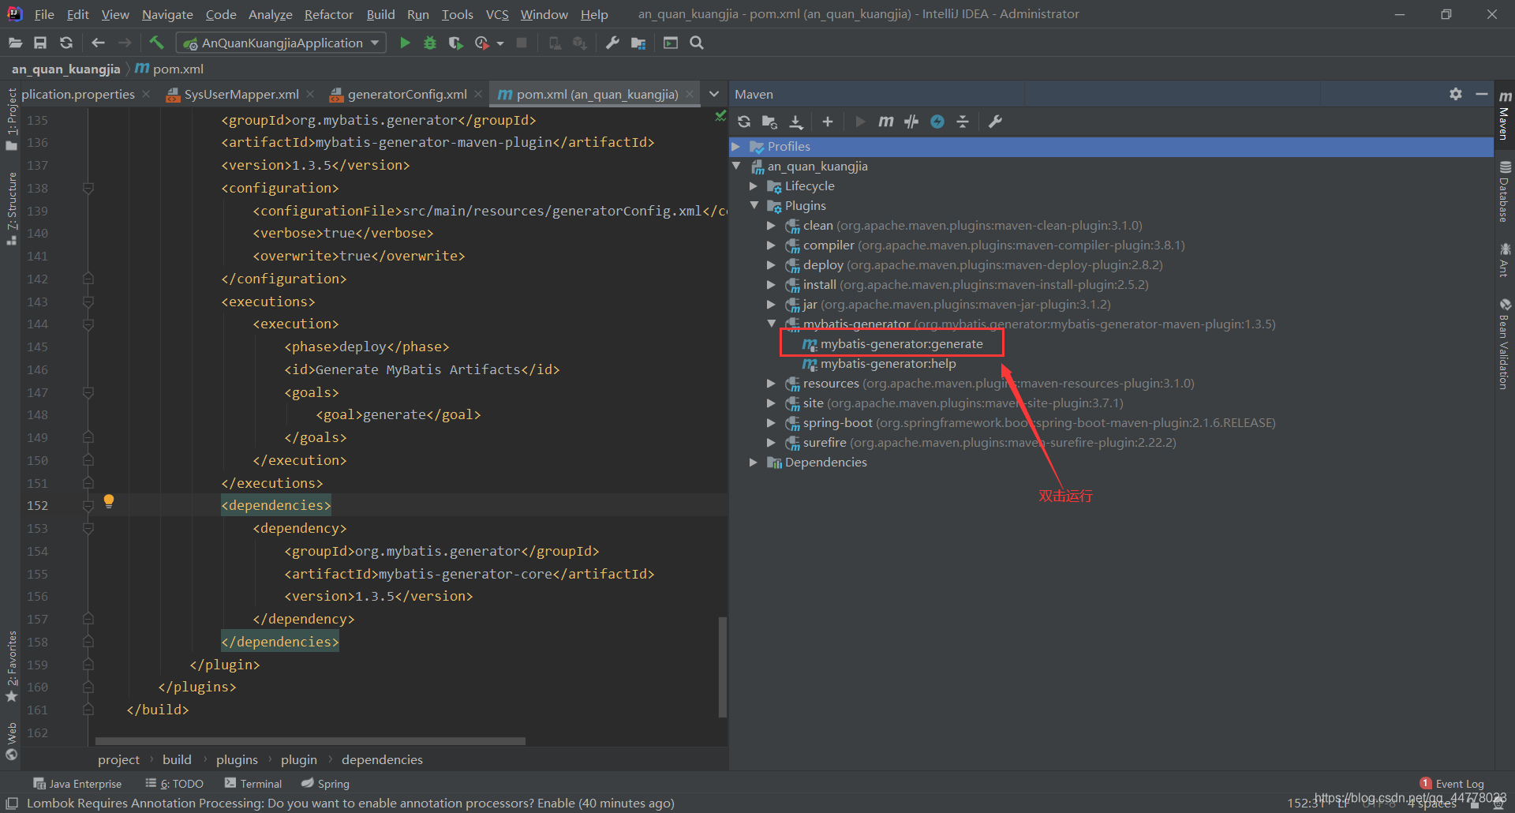Image resolution: width=1515 pixels, height=813 pixels.
Task: Toggle the Favorites tool window stripe
Action: (11, 666)
